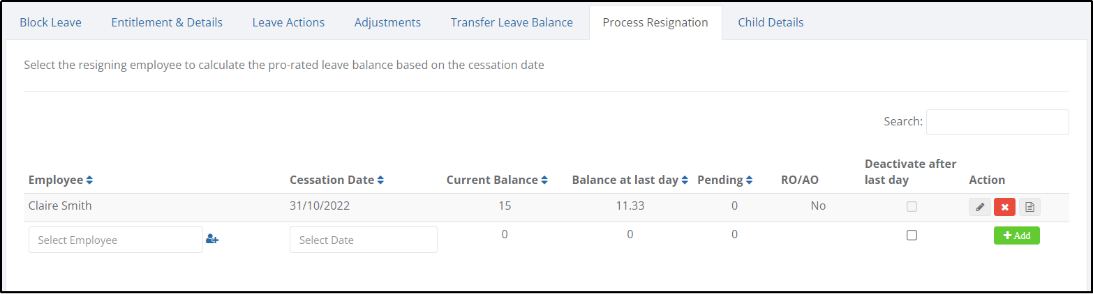Open the Entitlement & Details tab
The image size is (1093, 294).
tap(167, 22)
